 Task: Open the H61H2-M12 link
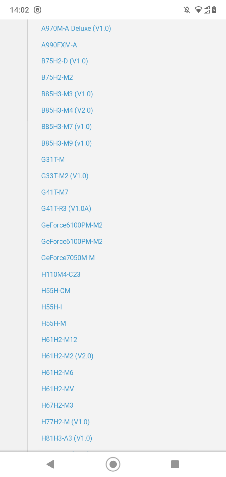pyautogui.click(x=59, y=340)
